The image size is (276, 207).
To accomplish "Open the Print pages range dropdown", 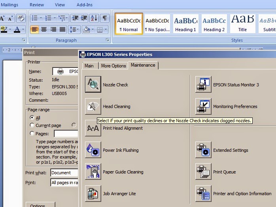I will [x=64, y=183].
